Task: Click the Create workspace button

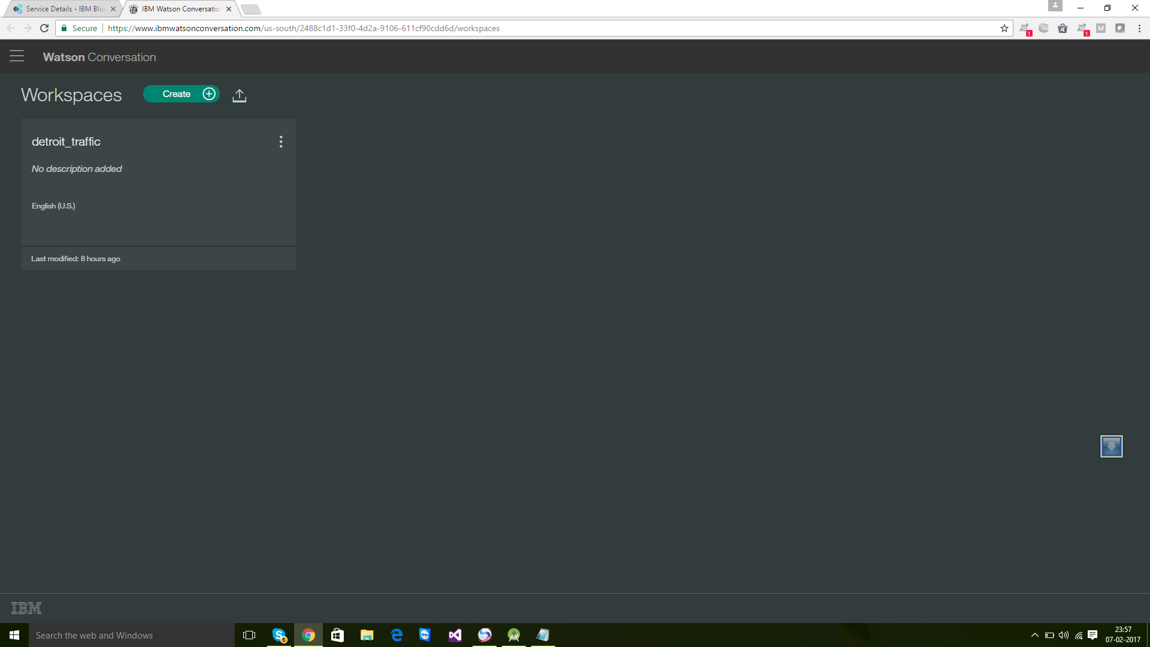Action: 181,94
